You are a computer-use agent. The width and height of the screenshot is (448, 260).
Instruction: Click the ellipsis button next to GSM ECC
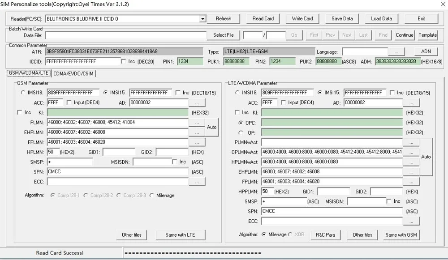(197, 182)
